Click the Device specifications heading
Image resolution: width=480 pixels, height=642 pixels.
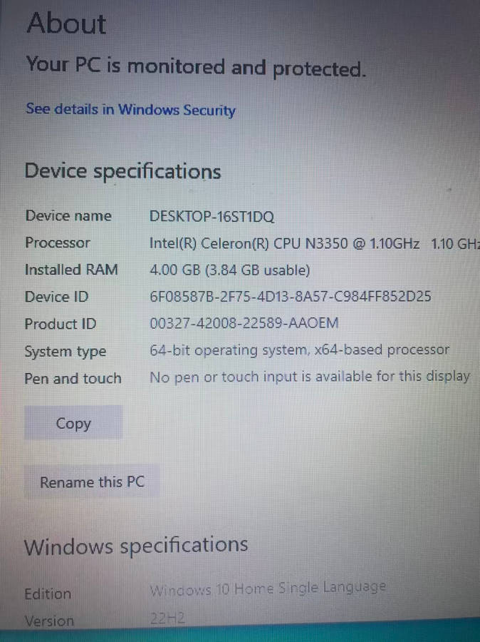click(x=122, y=171)
